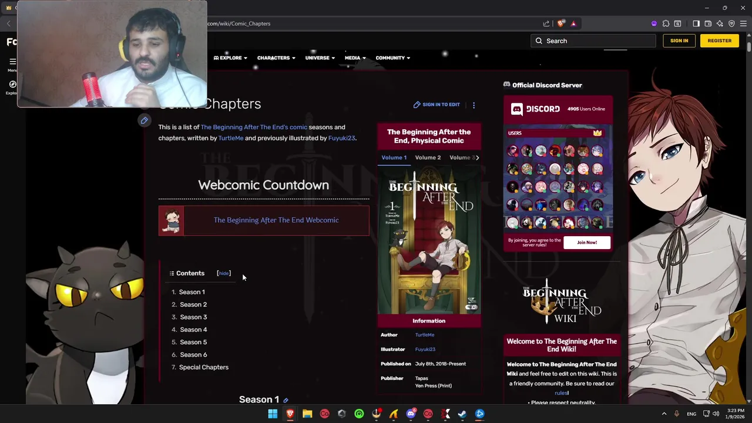Switch to the Volume 1 tab
752x423 pixels.
pos(394,157)
